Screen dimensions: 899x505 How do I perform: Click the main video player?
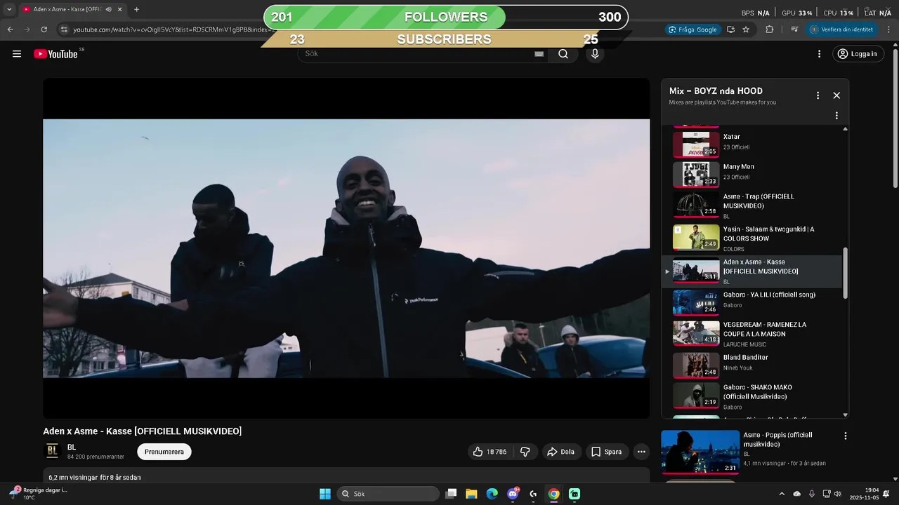click(x=346, y=248)
